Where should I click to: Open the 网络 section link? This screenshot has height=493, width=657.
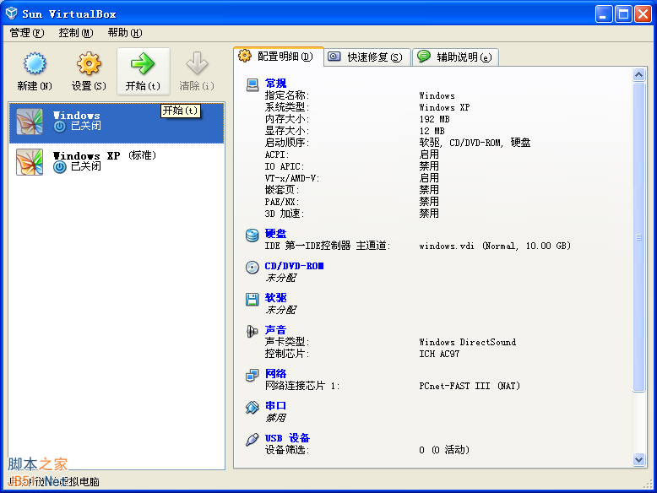click(275, 374)
